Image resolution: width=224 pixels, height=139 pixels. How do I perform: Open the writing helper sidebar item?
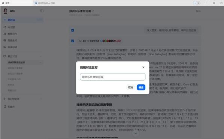[10, 34]
